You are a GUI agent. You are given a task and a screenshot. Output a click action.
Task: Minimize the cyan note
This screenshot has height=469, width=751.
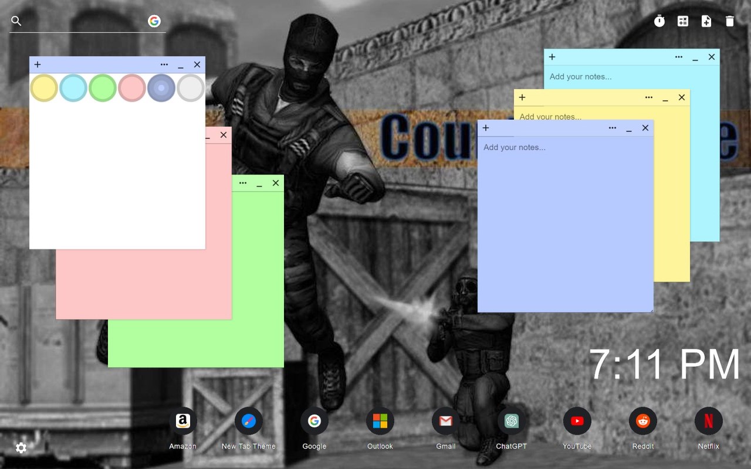click(x=695, y=57)
